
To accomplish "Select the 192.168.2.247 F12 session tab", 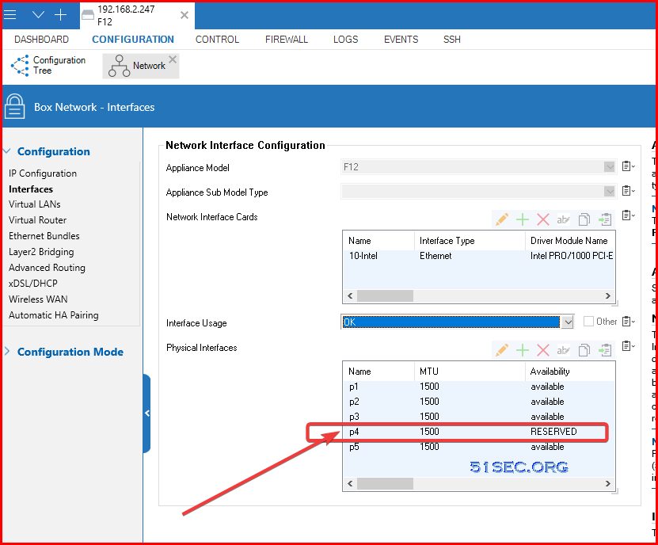I will click(x=137, y=16).
